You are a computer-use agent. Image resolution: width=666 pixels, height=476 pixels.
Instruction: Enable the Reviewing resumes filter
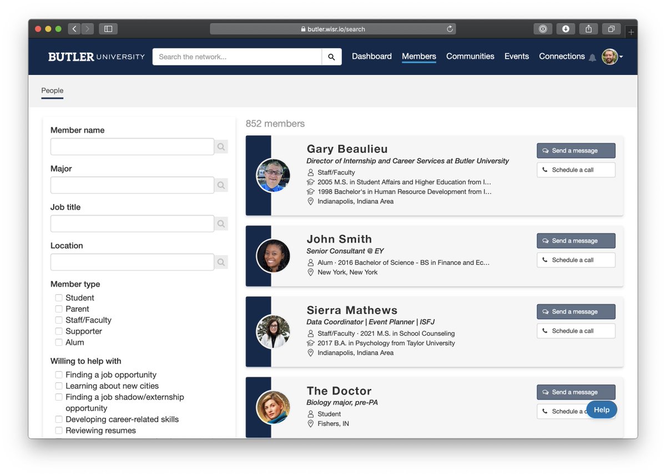coord(58,431)
